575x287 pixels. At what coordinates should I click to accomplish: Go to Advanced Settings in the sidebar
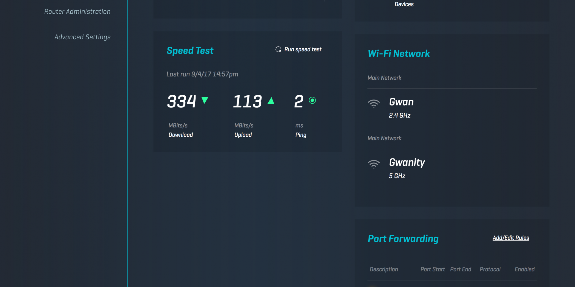pyautogui.click(x=82, y=37)
